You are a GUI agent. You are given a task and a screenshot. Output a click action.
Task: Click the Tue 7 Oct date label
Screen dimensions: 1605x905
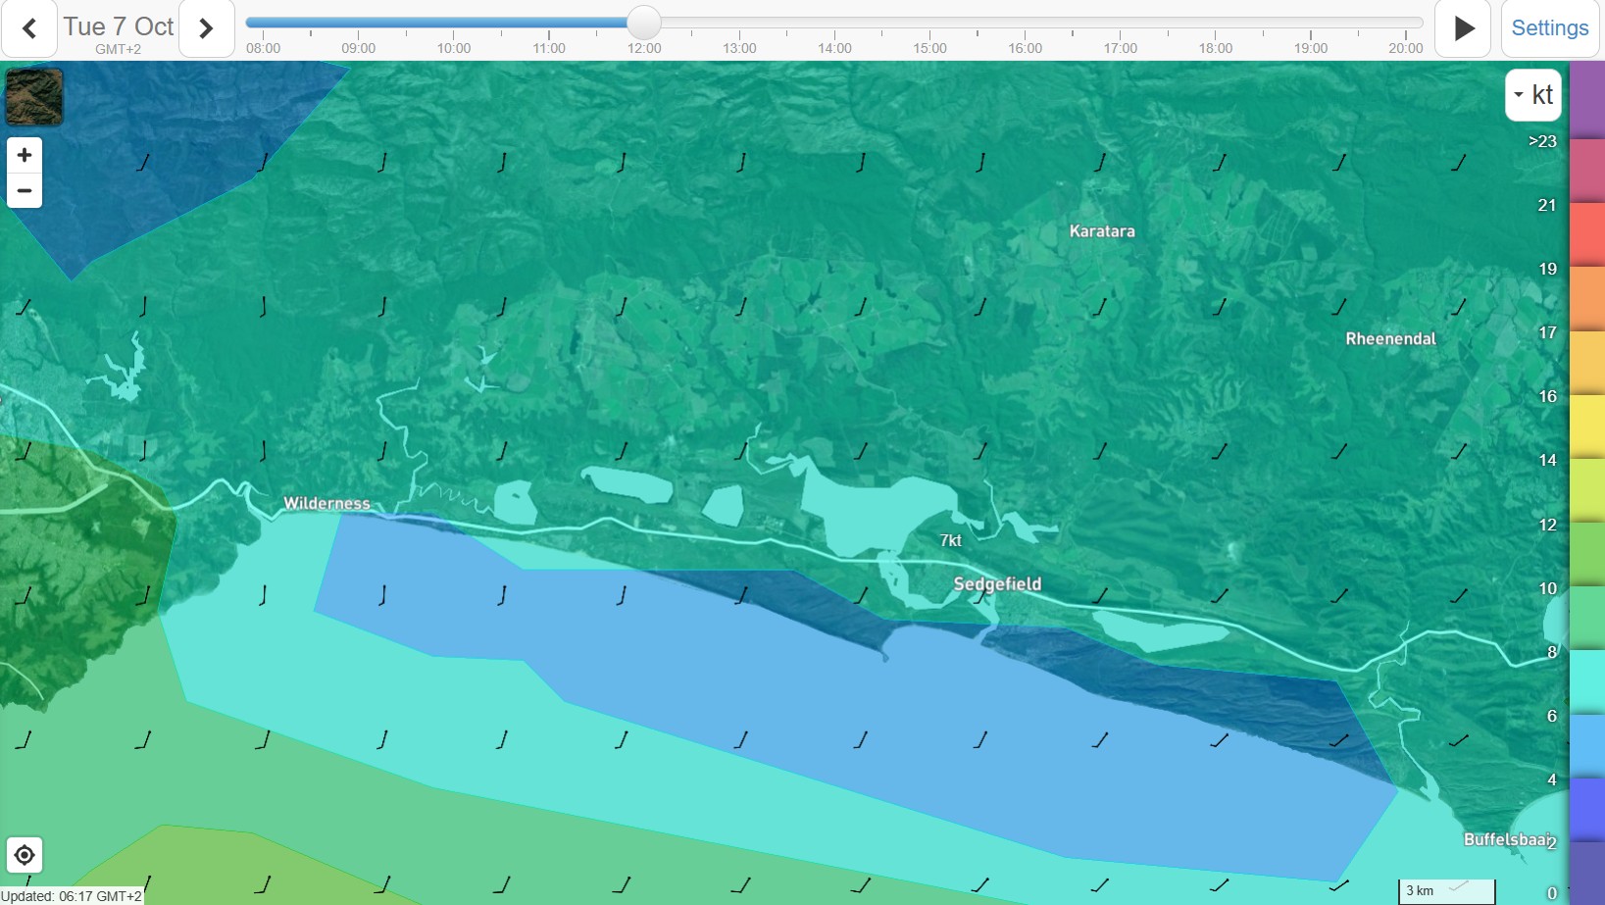[x=119, y=26]
